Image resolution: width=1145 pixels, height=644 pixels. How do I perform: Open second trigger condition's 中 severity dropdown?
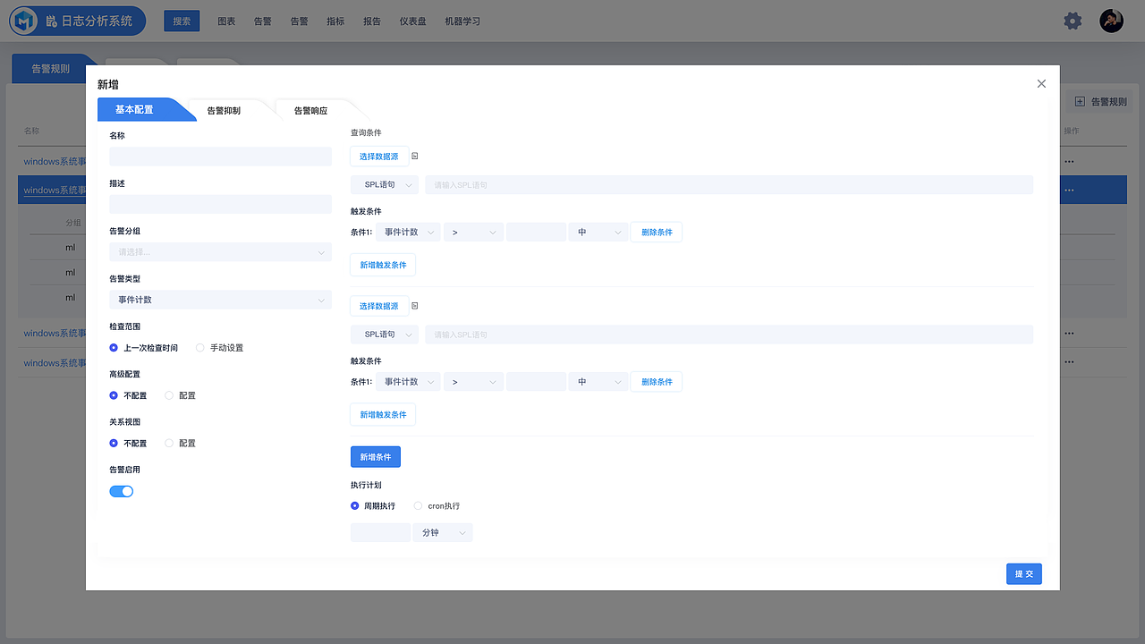click(x=598, y=382)
